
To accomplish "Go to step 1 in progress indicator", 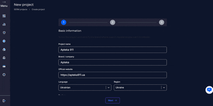I will (x=64, y=22).
